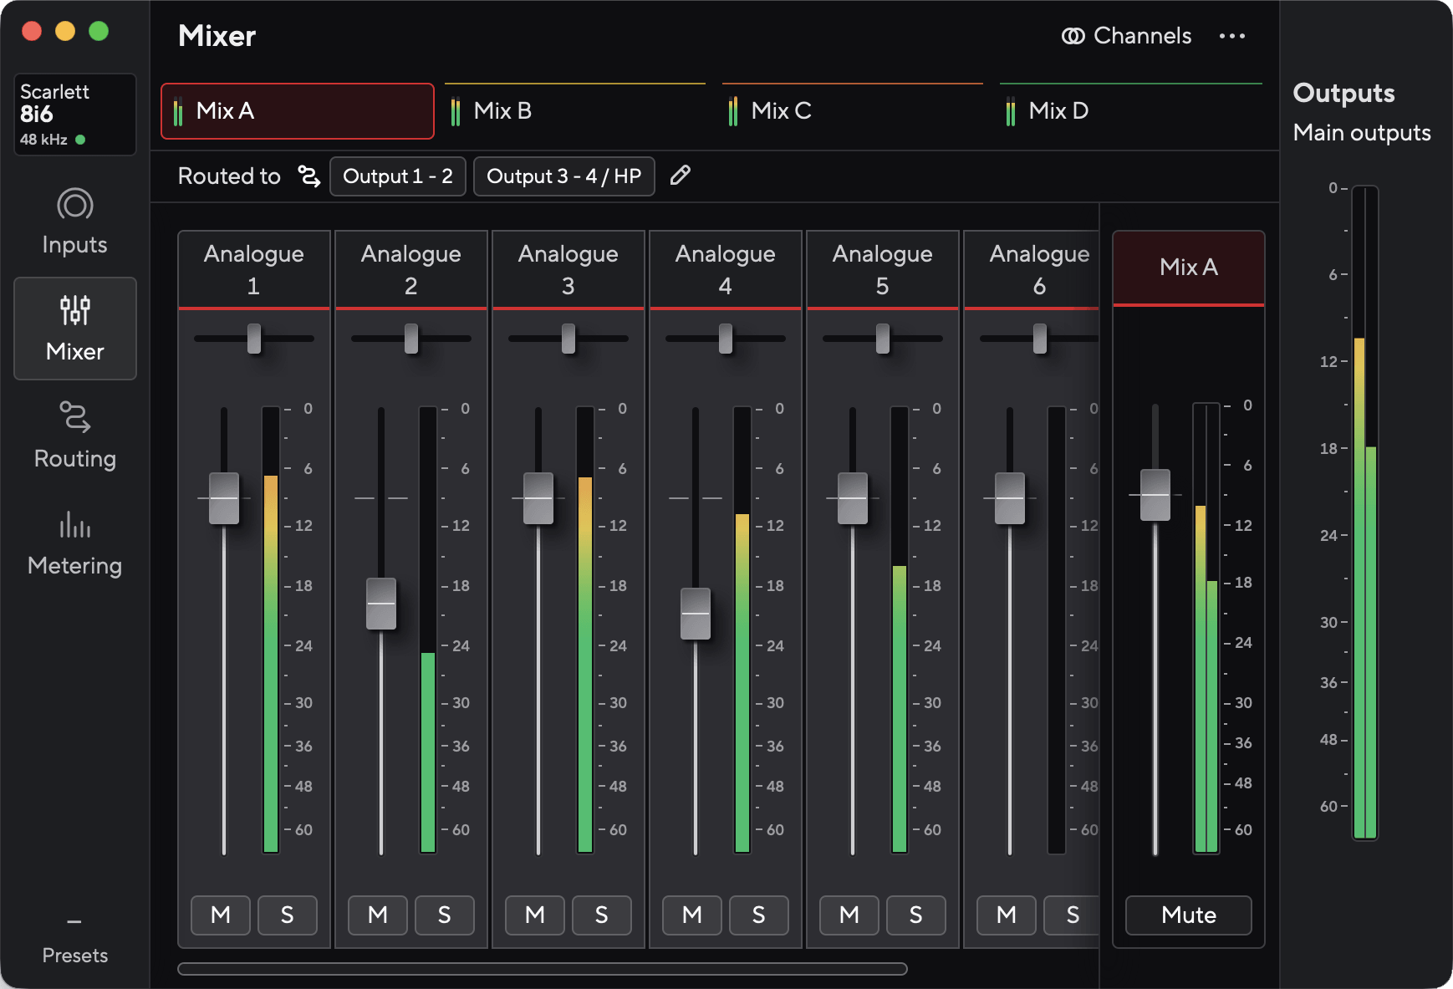The width and height of the screenshot is (1453, 989).
Task: Solo the Analogue 5 channel
Action: click(915, 915)
